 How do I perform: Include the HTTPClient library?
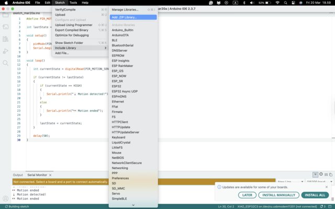133,122
